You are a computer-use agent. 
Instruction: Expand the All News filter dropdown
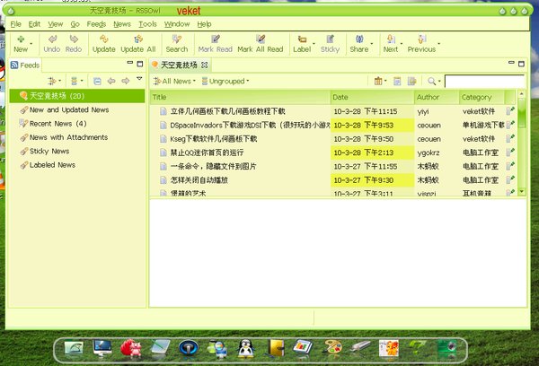point(175,81)
